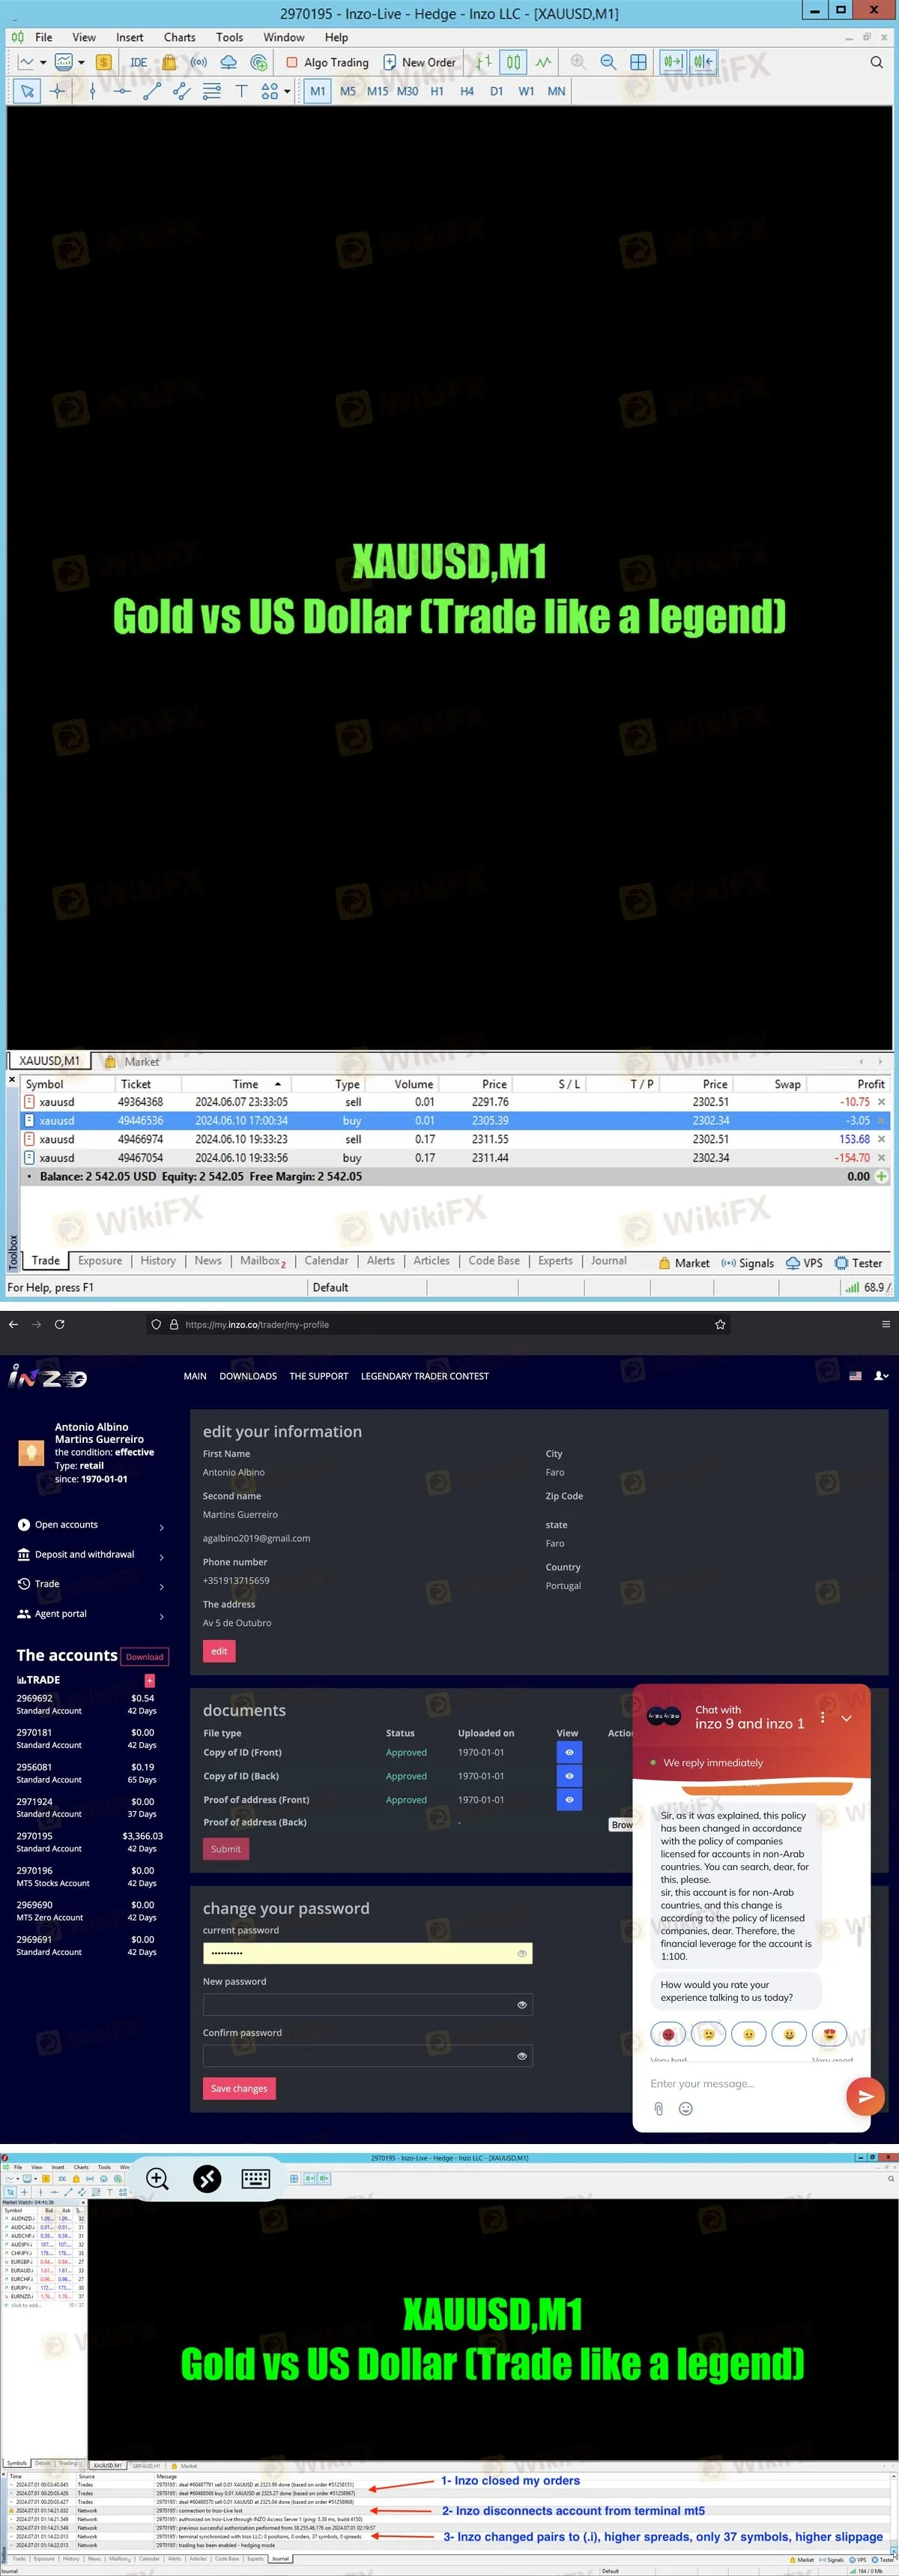Switch to the Journal tab in Toolbox
Viewport: 899px width, 2576px height.
point(608,1260)
